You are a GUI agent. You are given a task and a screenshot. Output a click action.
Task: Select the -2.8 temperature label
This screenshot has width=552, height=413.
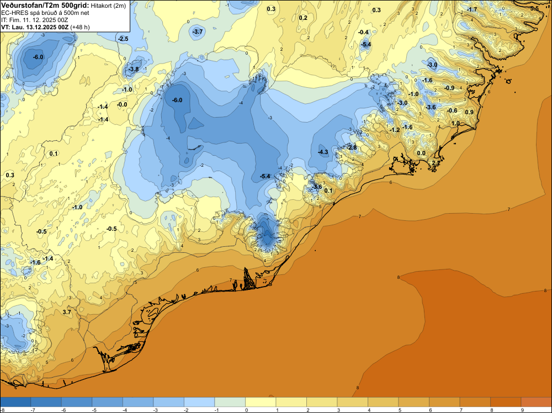[352, 147]
